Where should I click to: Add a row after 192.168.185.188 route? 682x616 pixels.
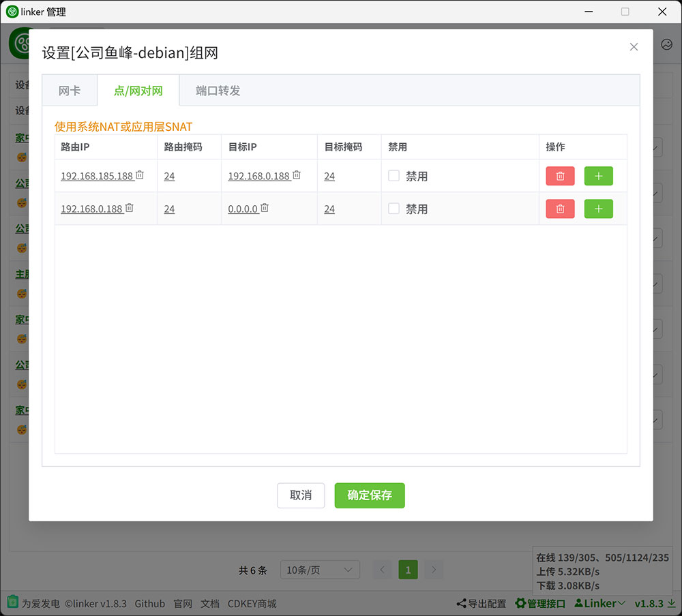click(598, 176)
